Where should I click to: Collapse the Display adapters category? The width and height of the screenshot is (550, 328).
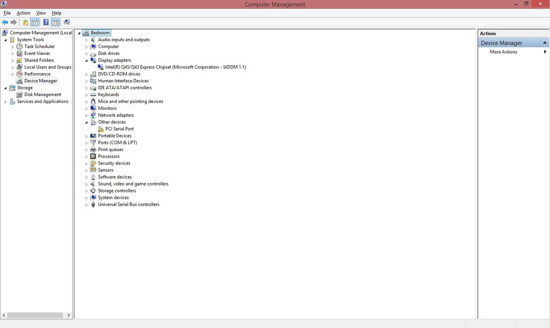point(86,61)
